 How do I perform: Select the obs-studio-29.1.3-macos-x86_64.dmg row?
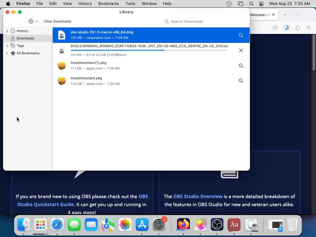pyautogui.click(x=151, y=35)
